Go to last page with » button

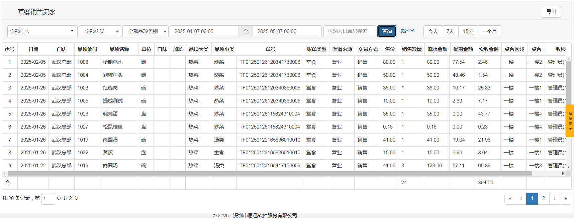[x=566, y=198]
